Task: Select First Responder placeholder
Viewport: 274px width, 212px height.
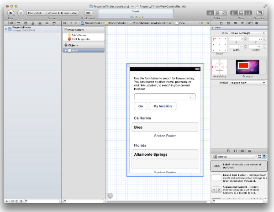Action: (x=79, y=39)
